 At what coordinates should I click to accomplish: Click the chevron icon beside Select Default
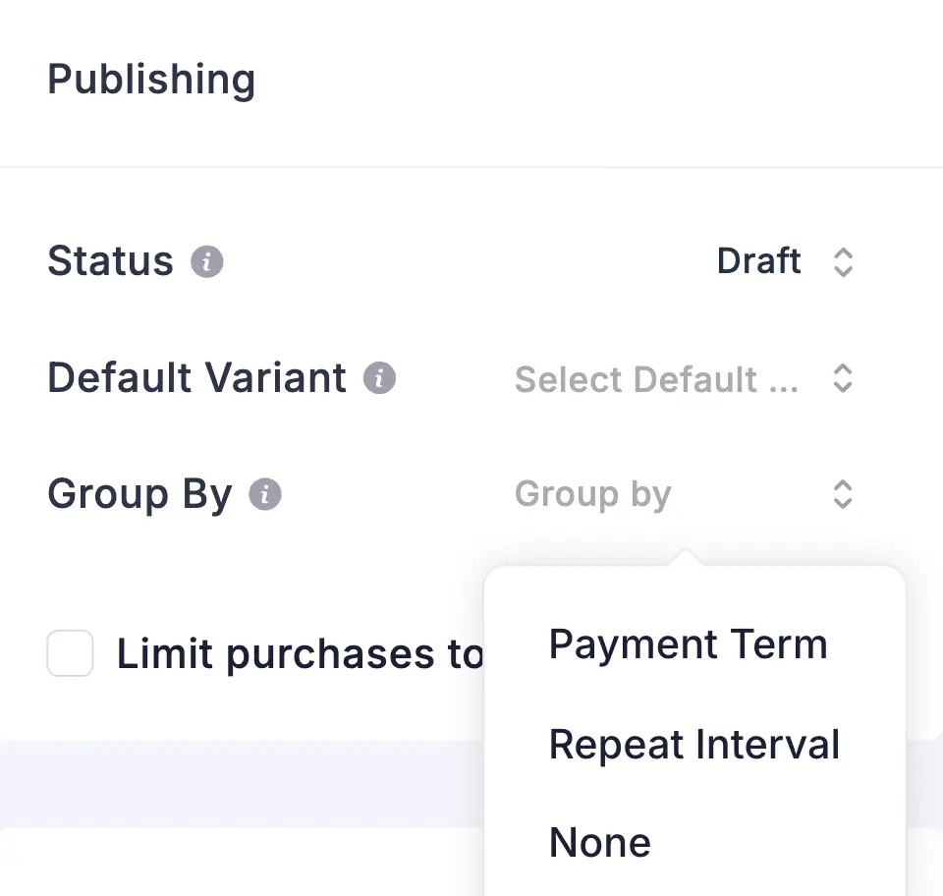[842, 378]
